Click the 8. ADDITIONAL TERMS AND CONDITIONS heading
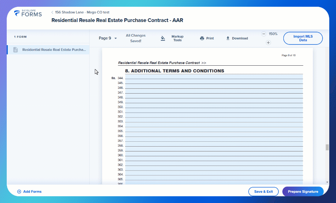 click(174, 71)
